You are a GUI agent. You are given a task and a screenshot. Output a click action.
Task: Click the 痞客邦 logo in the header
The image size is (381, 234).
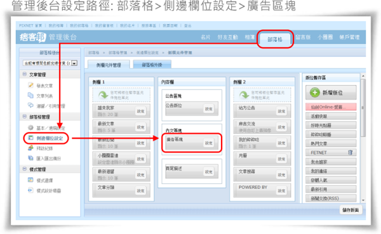[33, 37]
